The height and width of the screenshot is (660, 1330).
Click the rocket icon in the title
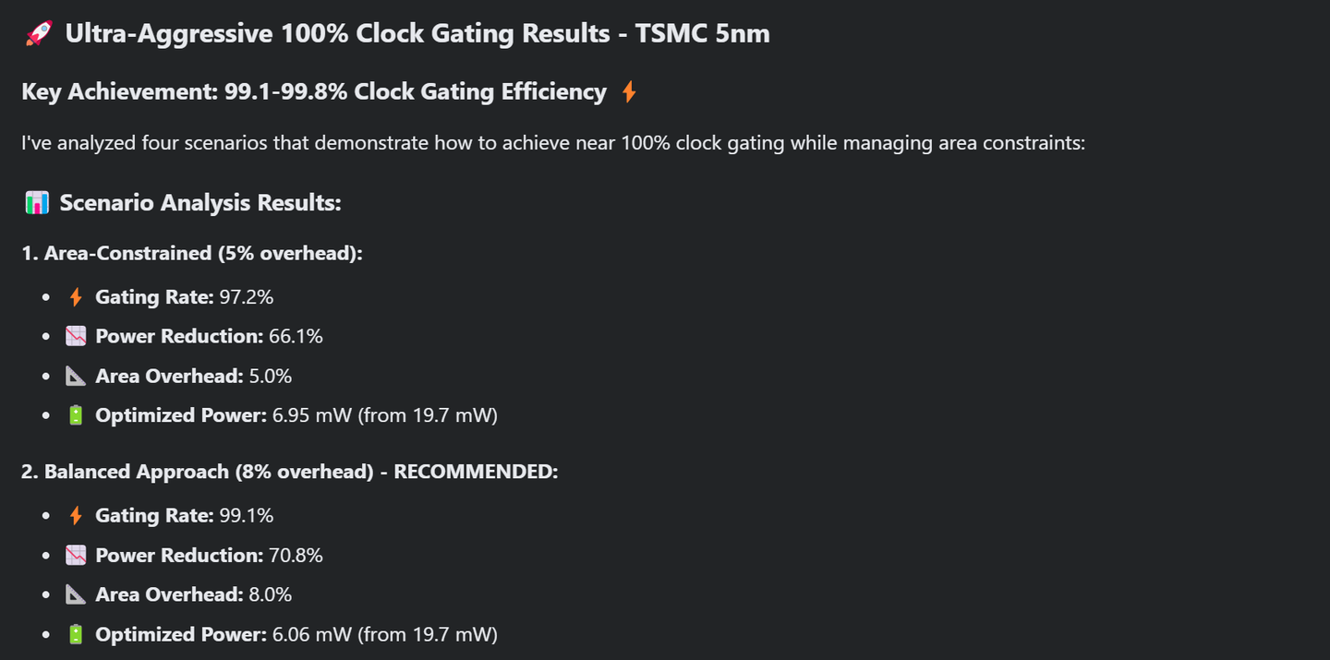[x=38, y=34]
